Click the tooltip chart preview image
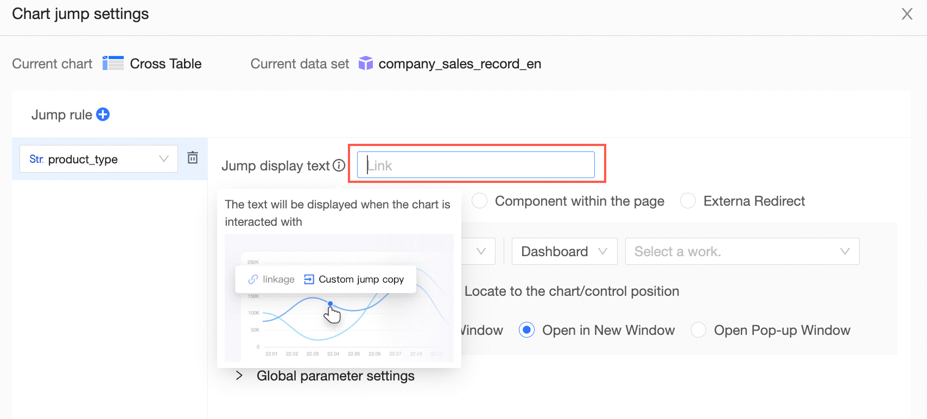This screenshot has height=419, width=927. click(x=339, y=298)
